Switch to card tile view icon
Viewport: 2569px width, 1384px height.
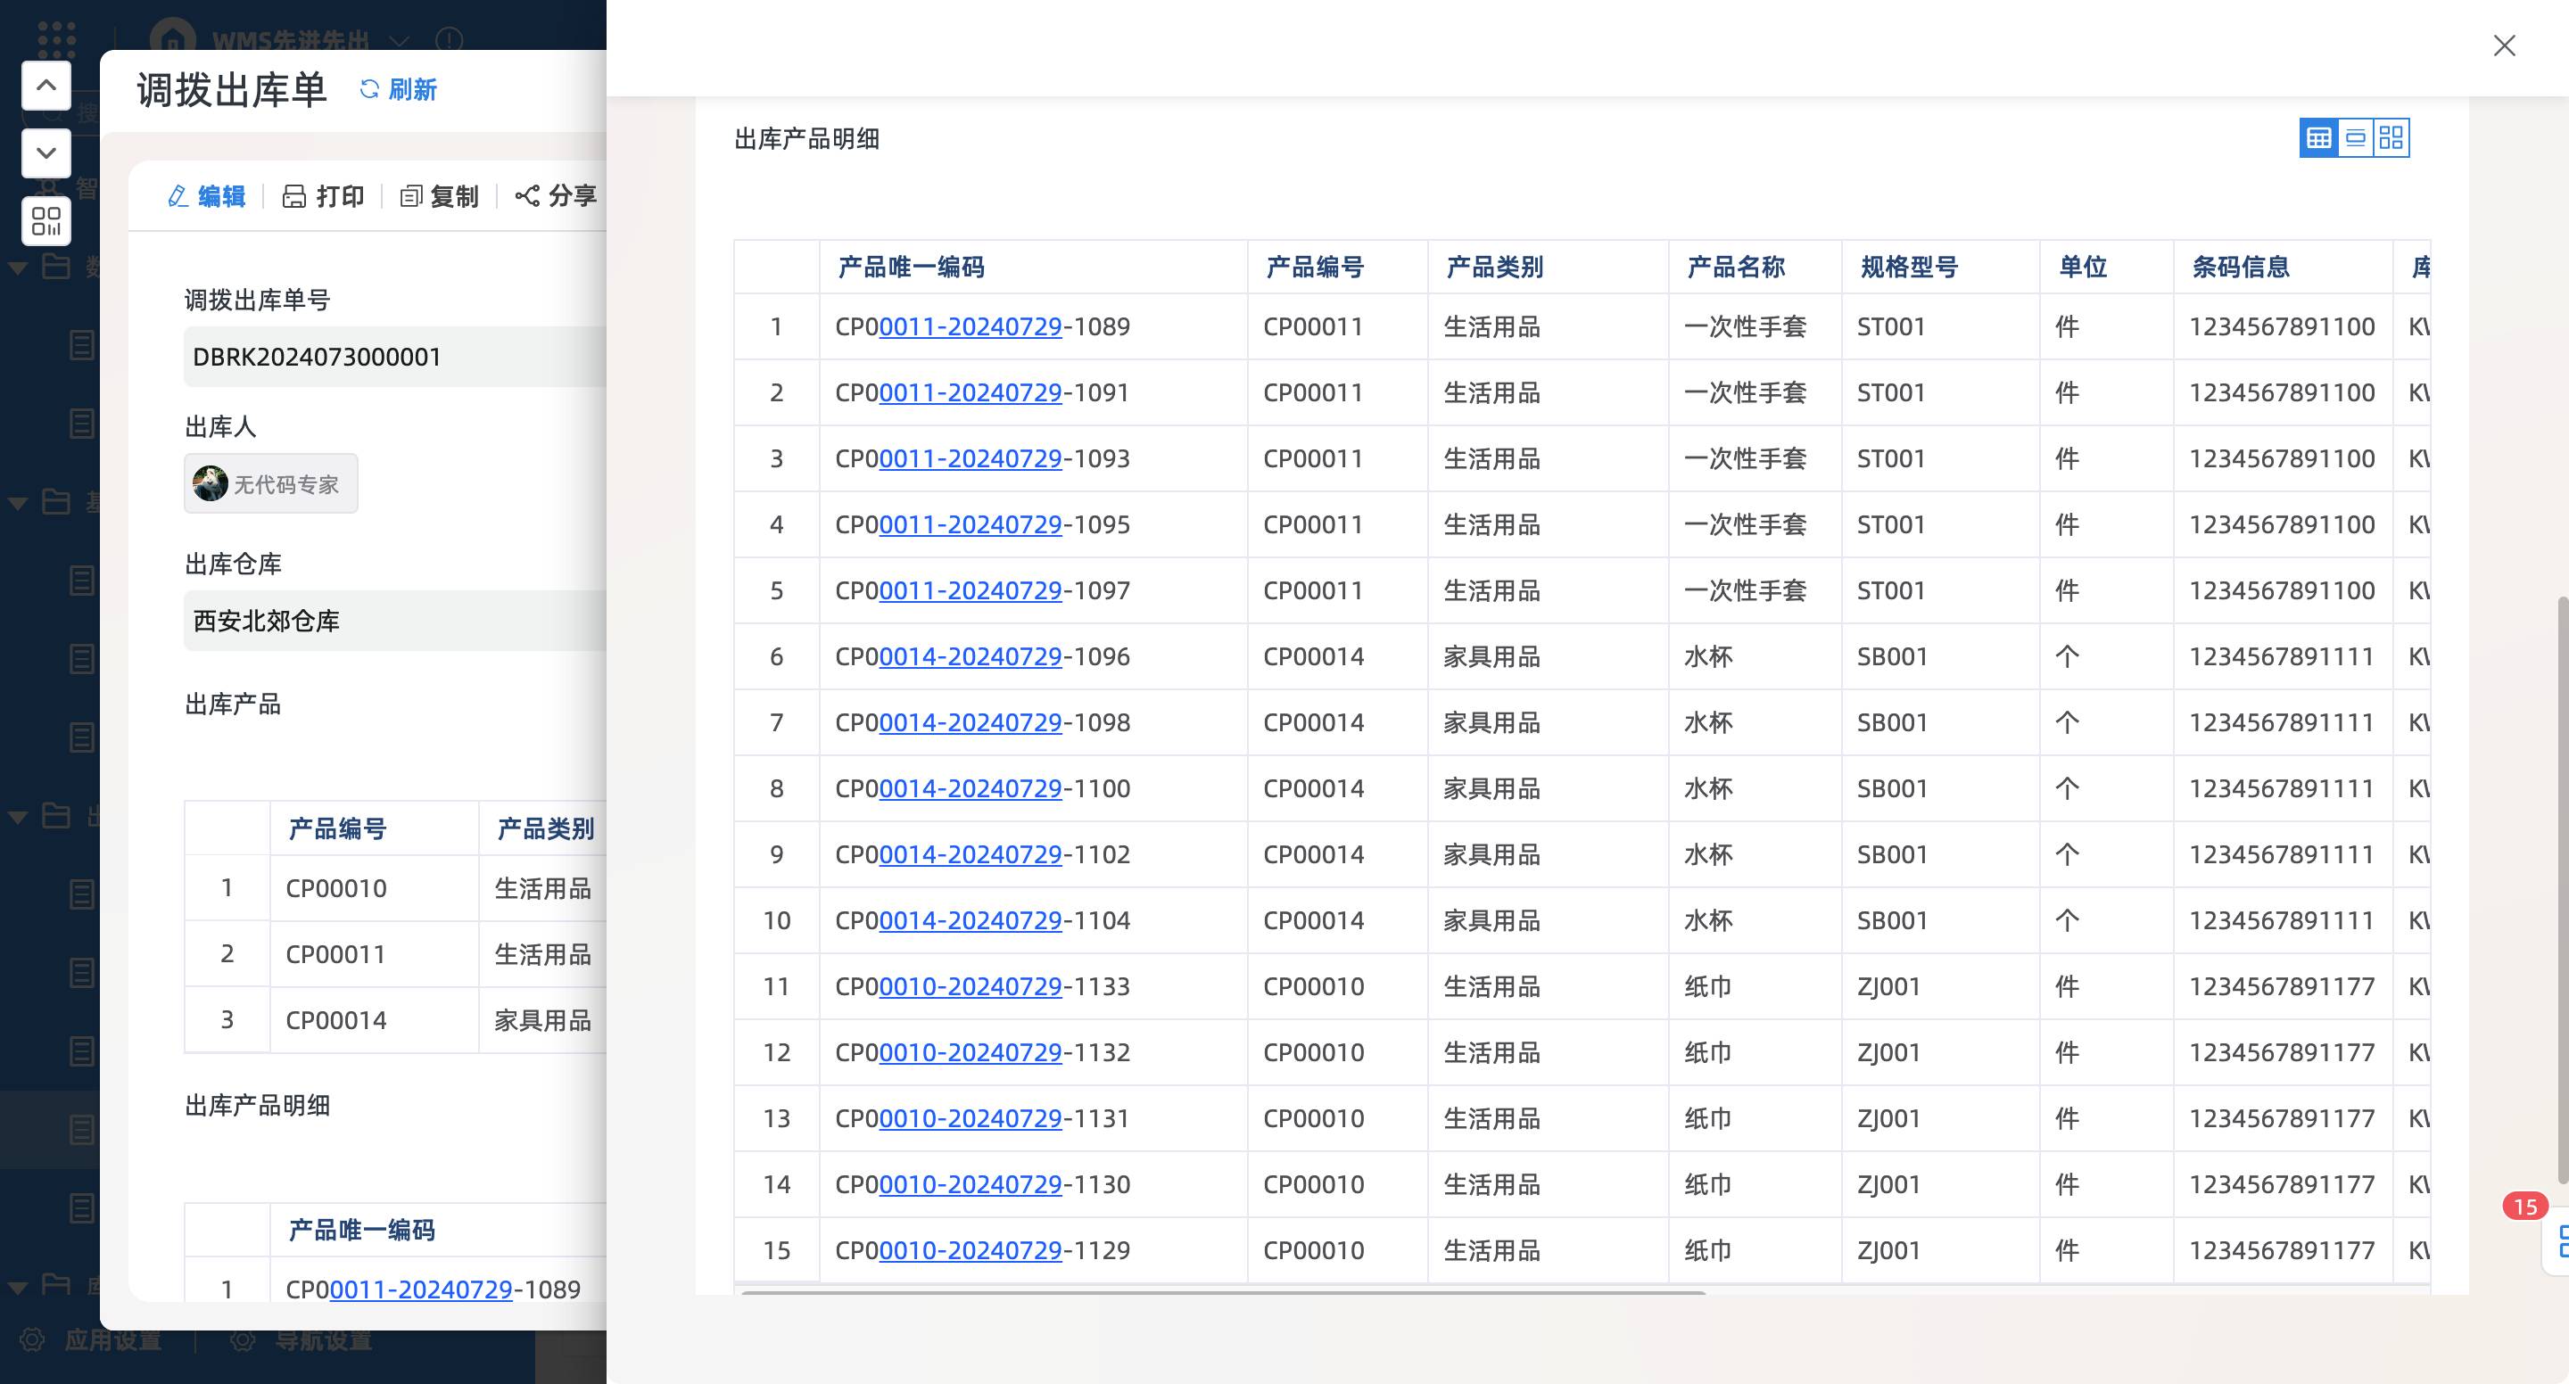click(x=2391, y=138)
